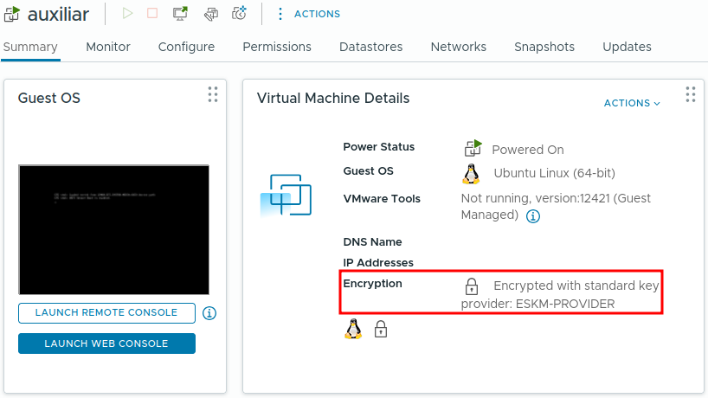Click 'Not running, version:12421' text
This screenshot has width=708, height=398.
535,198
